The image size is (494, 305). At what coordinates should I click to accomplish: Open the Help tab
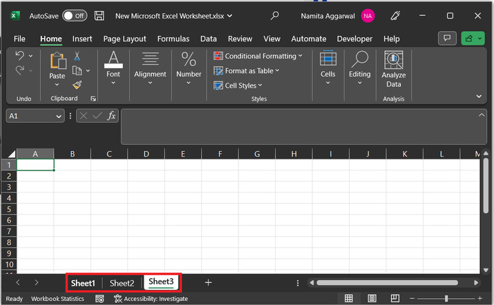[391, 39]
